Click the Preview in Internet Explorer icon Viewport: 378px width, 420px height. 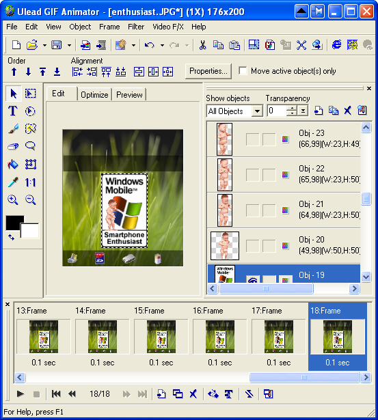pyautogui.click(x=337, y=44)
